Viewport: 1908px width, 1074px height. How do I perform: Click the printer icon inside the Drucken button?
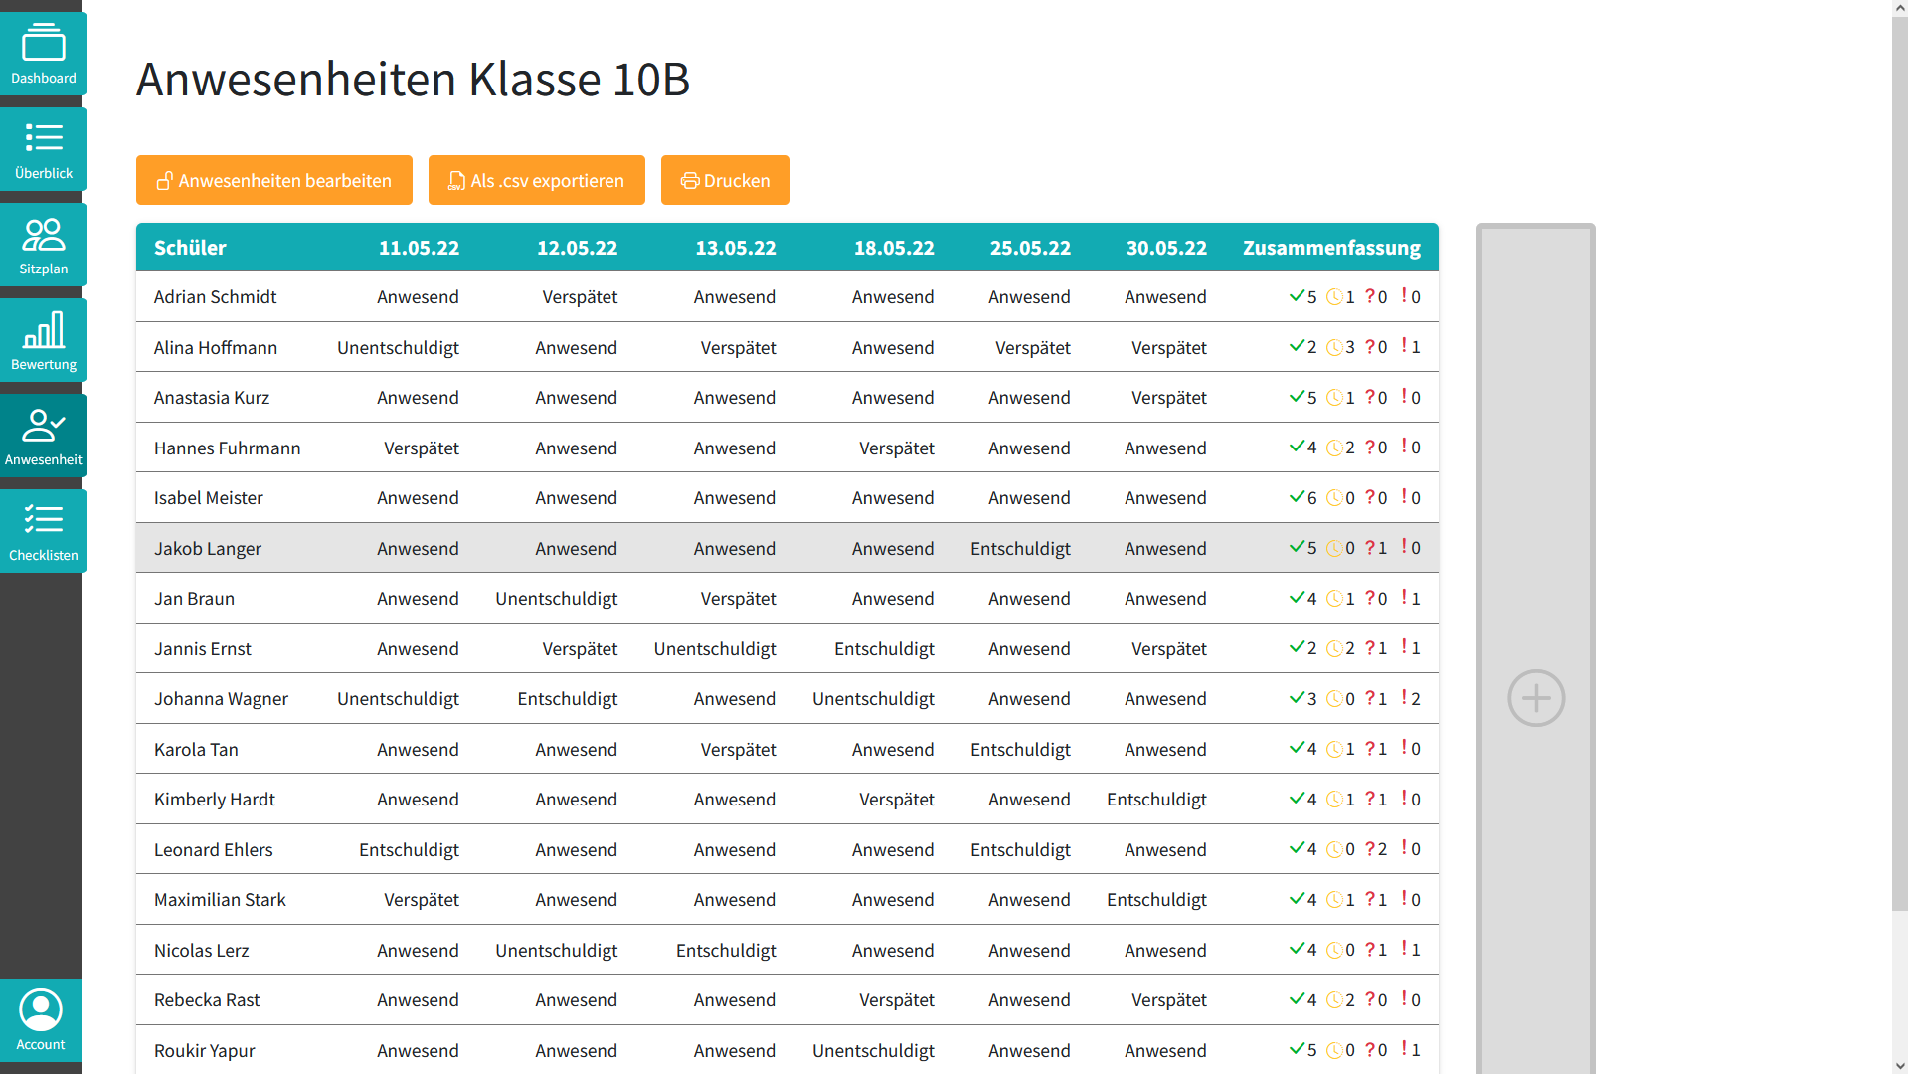click(688, 180)
